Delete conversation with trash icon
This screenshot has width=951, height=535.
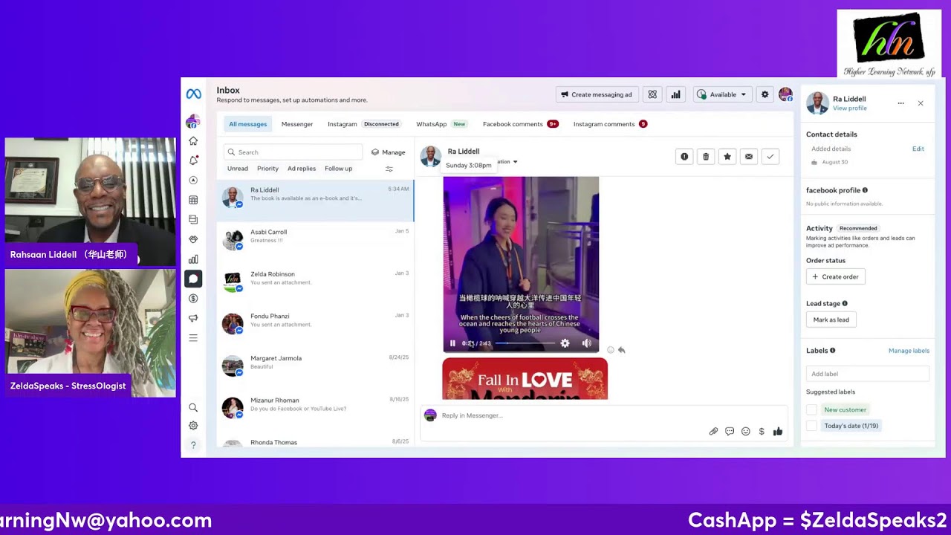point(706,157)
